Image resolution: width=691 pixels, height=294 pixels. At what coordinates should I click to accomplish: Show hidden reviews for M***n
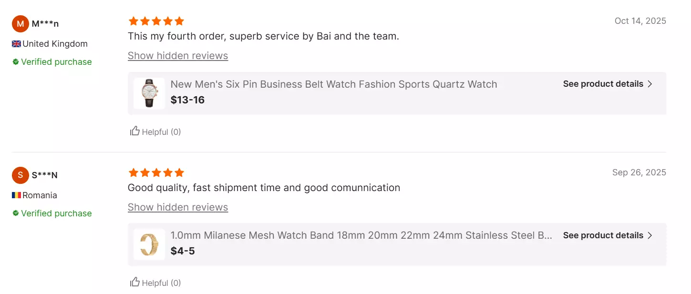(x=178, y=56)
